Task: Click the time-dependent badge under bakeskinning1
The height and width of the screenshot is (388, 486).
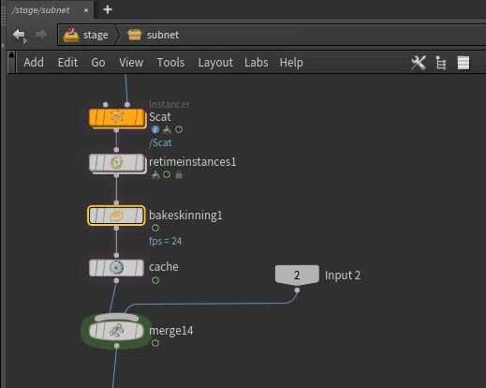Action: pyautogui.click(x=155, y=228)
